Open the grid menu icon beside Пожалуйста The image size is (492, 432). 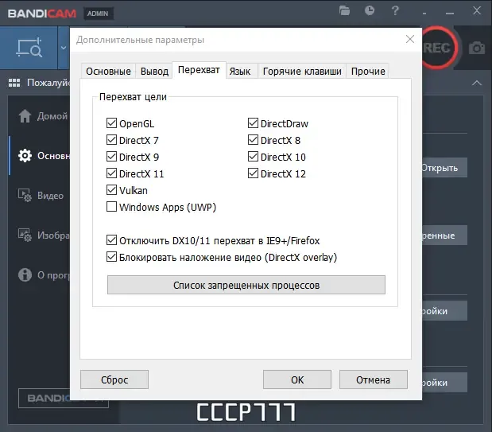14,83
